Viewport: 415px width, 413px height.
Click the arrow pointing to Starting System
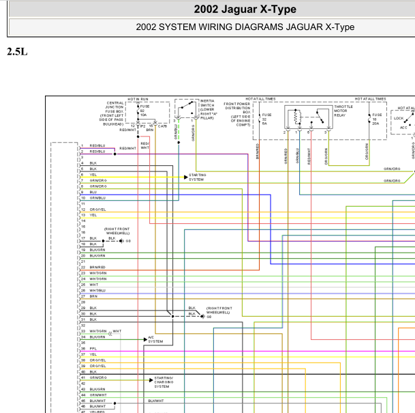(x=186, y=177)
